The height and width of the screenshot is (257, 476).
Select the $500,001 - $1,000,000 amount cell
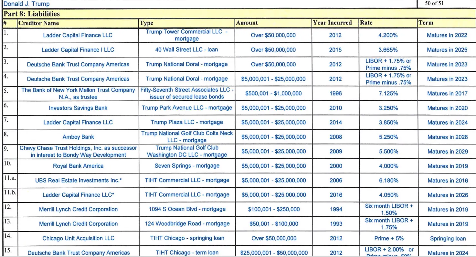(x=273, y=94)
